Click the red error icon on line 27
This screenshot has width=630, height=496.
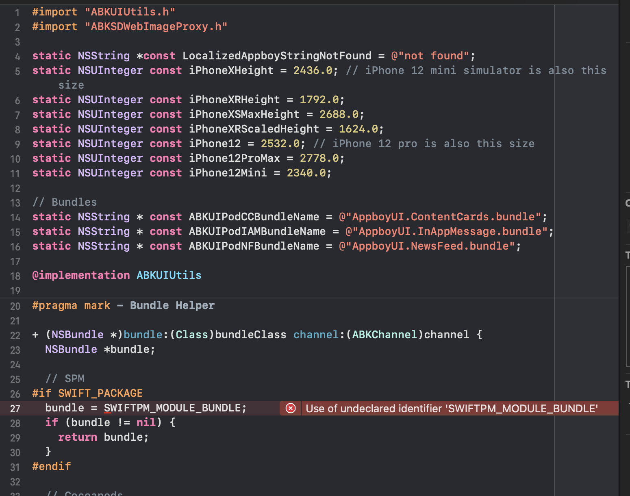290,408
